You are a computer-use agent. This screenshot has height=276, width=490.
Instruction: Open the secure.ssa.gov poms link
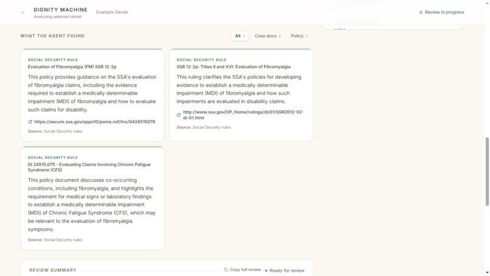point(95,122)
